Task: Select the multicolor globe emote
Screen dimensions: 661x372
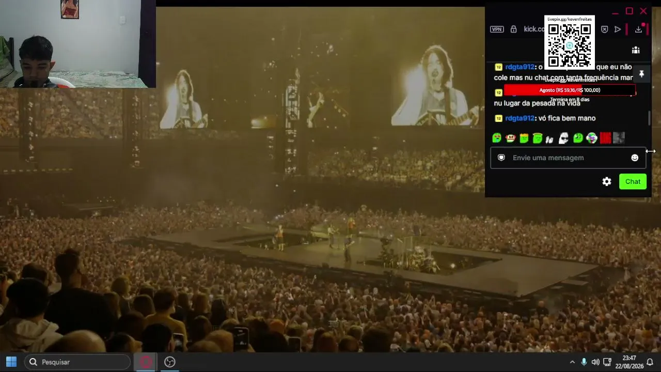Action: coord(592,138)
